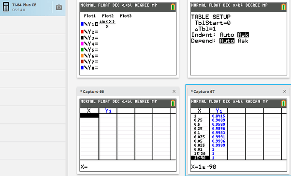291x176 pixels.
Task: Click the blue Y1 color swatch
Action: pyautogui.click(x=82, y=24)
